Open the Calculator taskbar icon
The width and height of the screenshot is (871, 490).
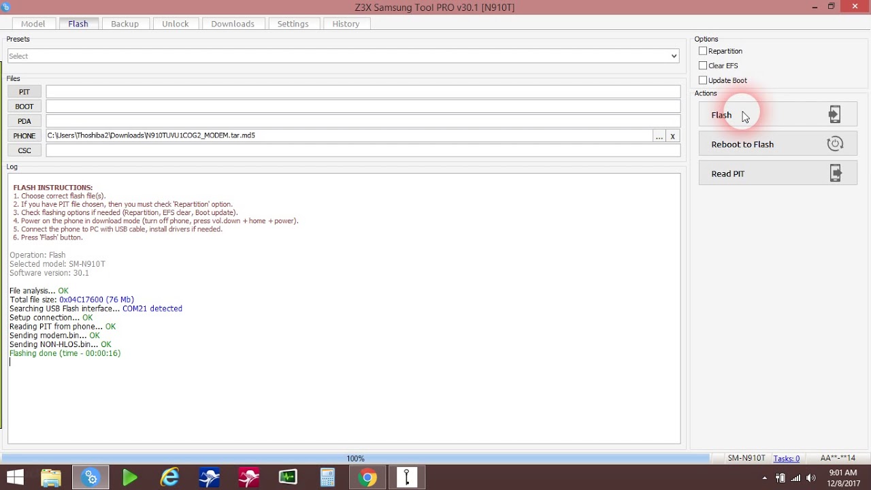pos(327,478)
